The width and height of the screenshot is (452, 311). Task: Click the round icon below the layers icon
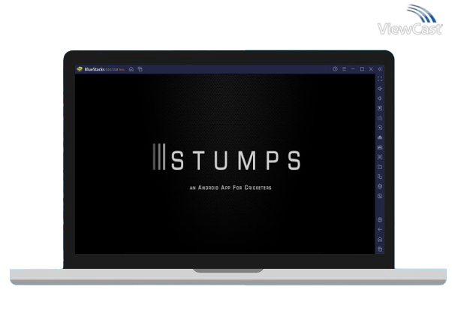pyautogui.click(x=380, y=196)
